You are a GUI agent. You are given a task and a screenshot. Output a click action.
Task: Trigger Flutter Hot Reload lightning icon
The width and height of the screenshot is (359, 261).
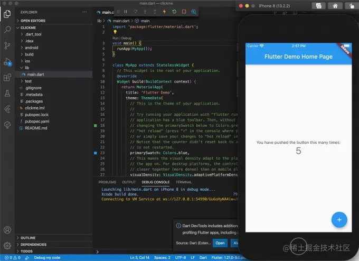pyautogui.click(x=164, y=12)
